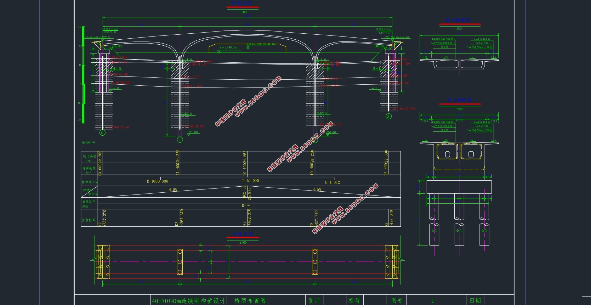Viewport: 591px width, 305px height.
Task: Select red "37.80(-23.4)" text at abutment 0
Action: coord(119,127)
